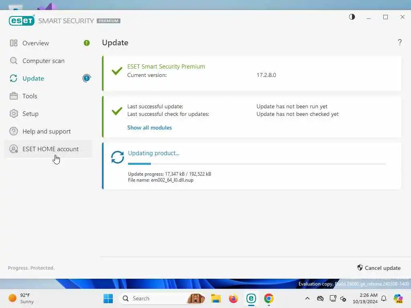Click the ESET taskbar icon
The image size is (411, 308).
point(251,298)
